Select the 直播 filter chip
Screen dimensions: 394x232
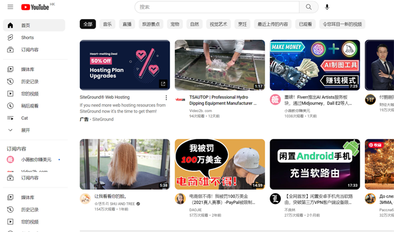tap(127, 24)
